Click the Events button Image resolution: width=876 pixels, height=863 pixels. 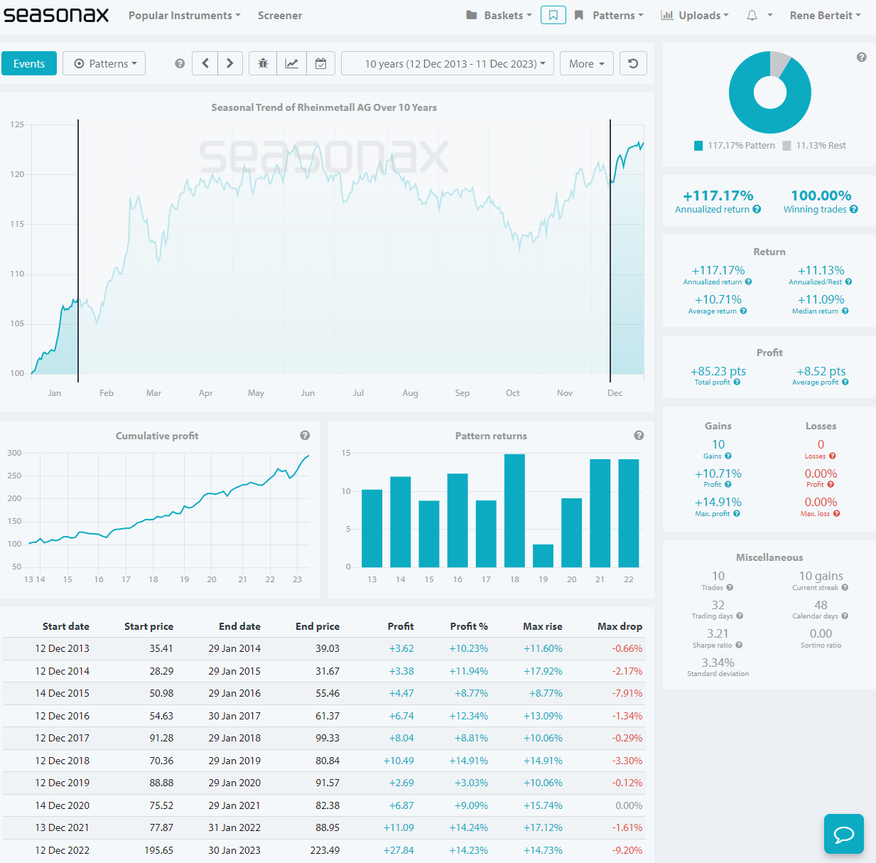(x=29, y=63)
